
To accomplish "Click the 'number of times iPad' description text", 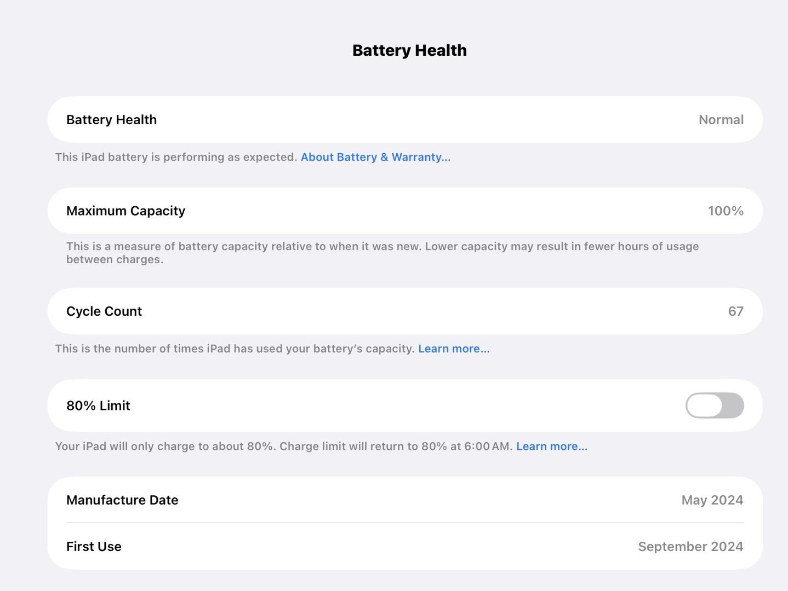I will 235,349.
